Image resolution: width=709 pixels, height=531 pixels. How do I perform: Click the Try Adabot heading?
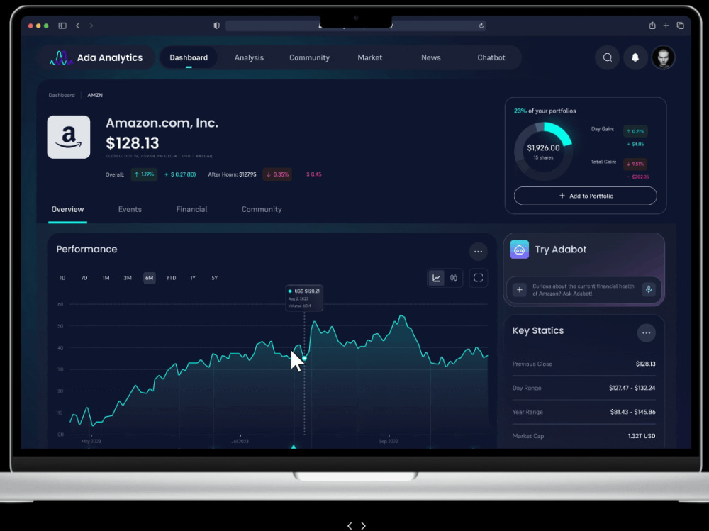click(561, 250)
